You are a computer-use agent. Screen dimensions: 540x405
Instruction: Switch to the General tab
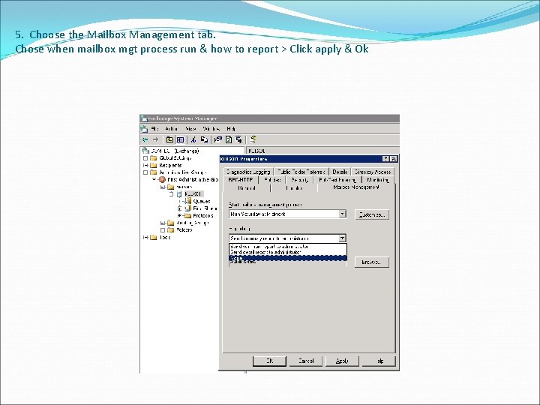point(247,188)
